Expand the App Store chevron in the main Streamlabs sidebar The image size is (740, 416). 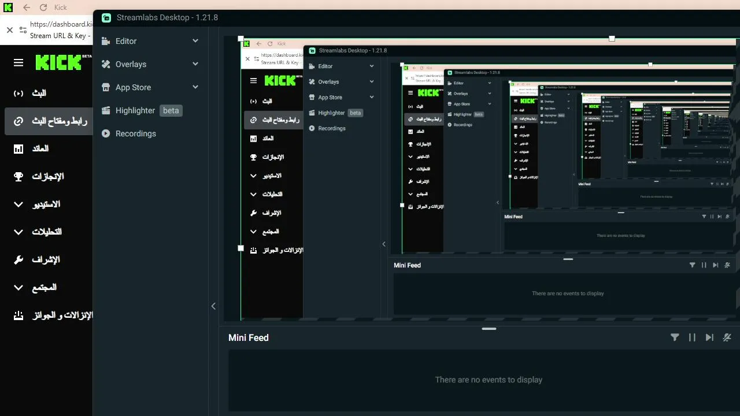point(195,87)
